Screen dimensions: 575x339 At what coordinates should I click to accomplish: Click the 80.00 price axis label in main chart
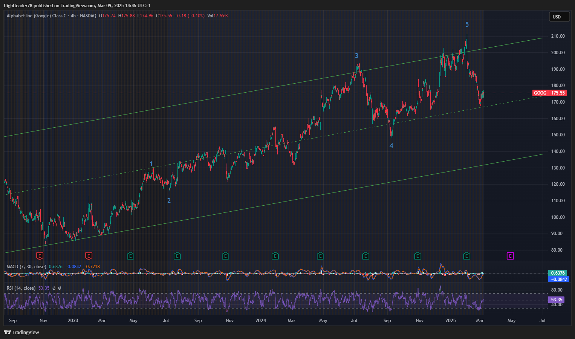(557, 250)
